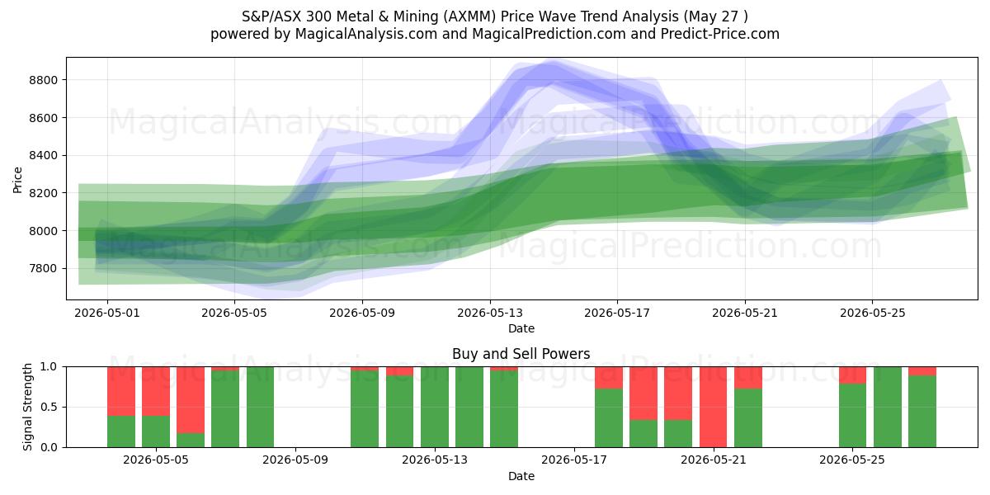The height and width of the screenshot is (495, 990).
Task: Click the 8000 price axis tick label
Action: tap(43, 231)
